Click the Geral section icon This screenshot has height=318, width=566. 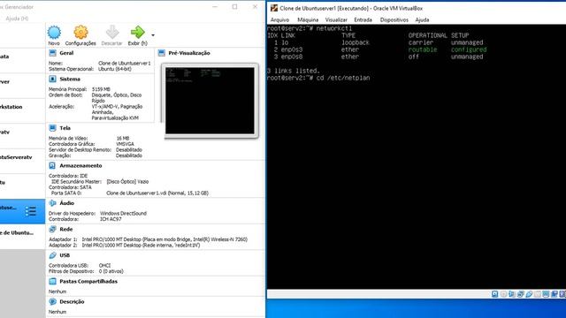point(52,53)
